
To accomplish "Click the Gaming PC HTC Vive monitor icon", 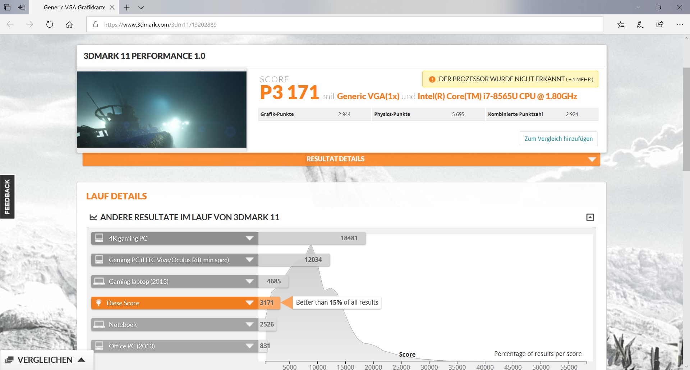I will pos(99,259).
